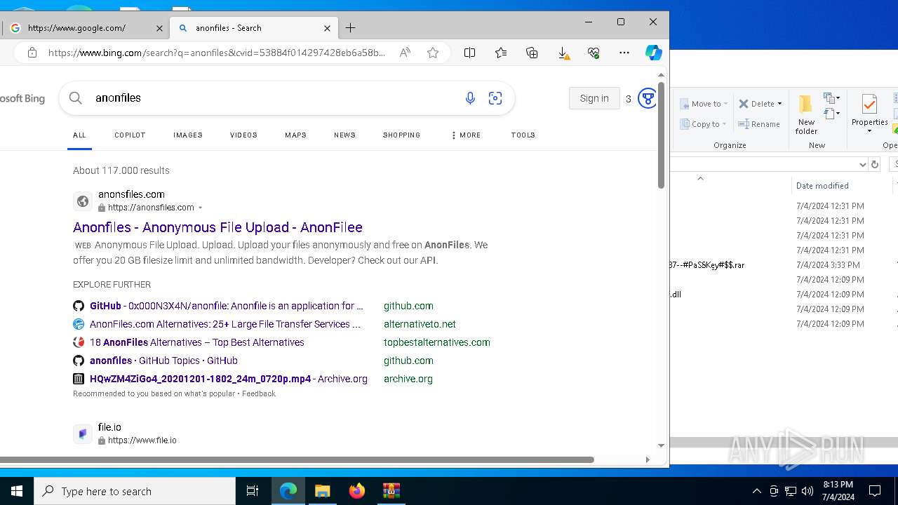
Task: Open Anonfiles - Anonymous File Upload result
Action: [x=217, y=227]
